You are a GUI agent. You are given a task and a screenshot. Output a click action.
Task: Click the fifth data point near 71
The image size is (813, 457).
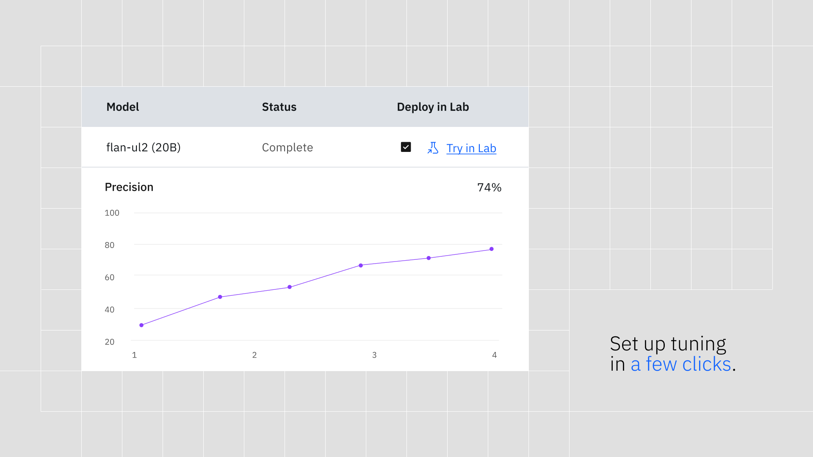(429, 258)
